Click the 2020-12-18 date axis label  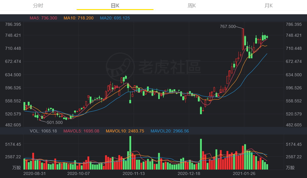pyautogui.click(x=189, y=173)
